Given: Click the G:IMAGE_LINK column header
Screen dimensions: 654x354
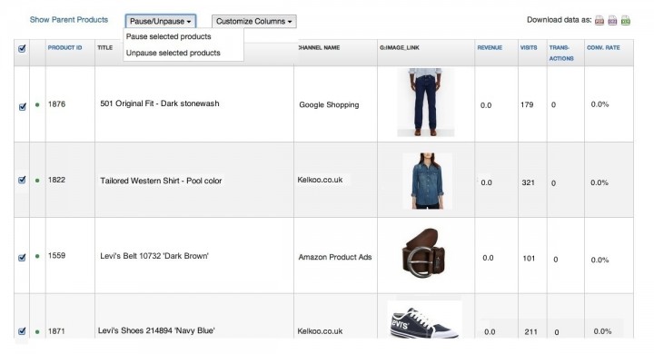Looking at the screenshot, I should (x=399, y=47).
